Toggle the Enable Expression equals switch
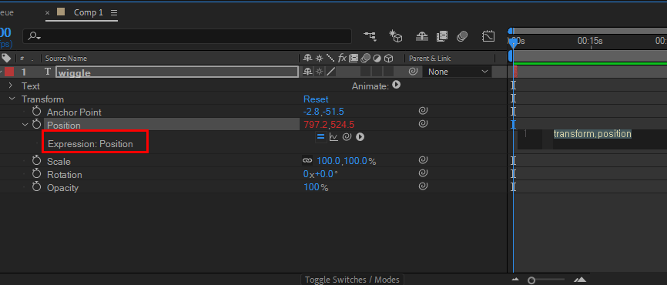 point(320,137)
